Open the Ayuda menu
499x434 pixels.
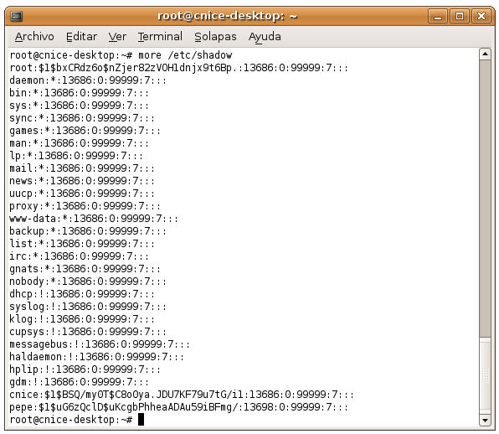[265, 37]
